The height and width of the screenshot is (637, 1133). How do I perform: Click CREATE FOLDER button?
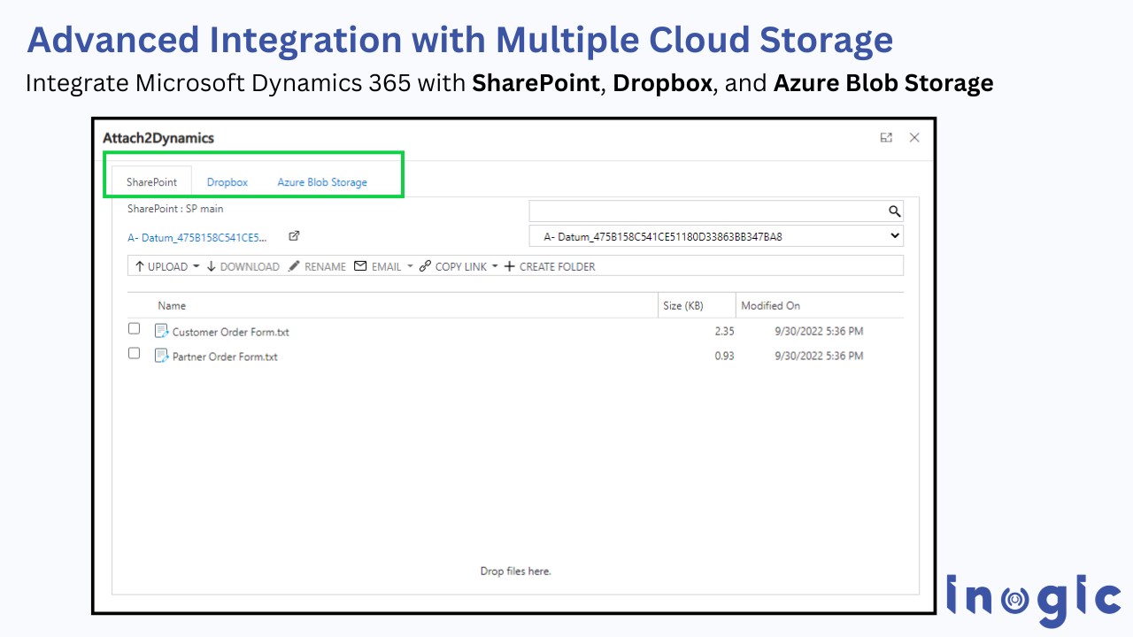[x=550, y=266]
